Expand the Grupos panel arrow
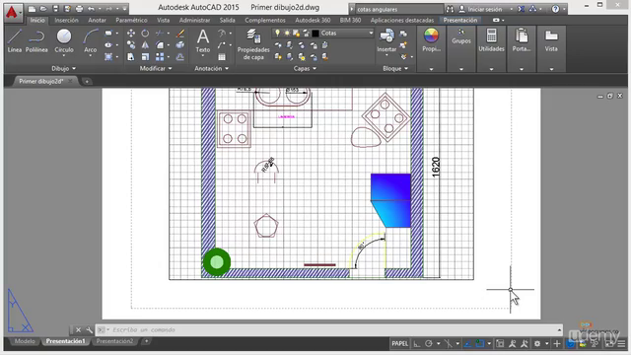This screenshot has height=355, width=631. (461, 69)
